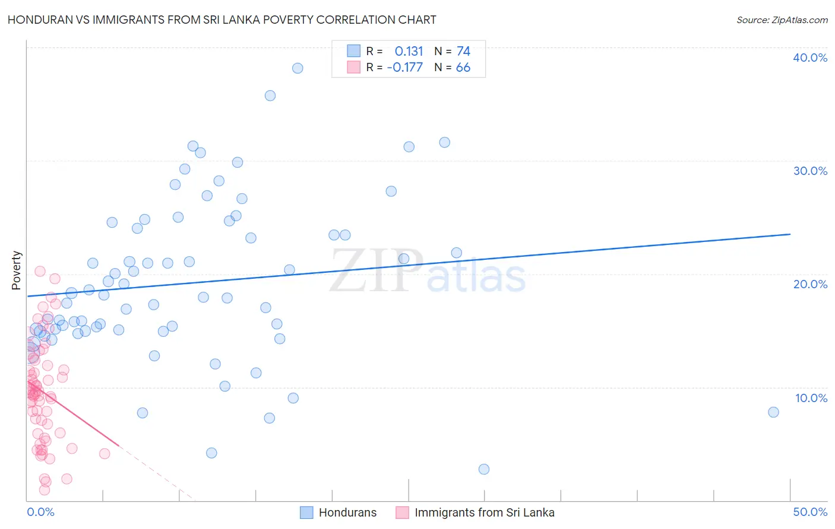Screen dimensions: 835x529
Task: Click the N value 74 in the stats box
Action: click(463, 51)
